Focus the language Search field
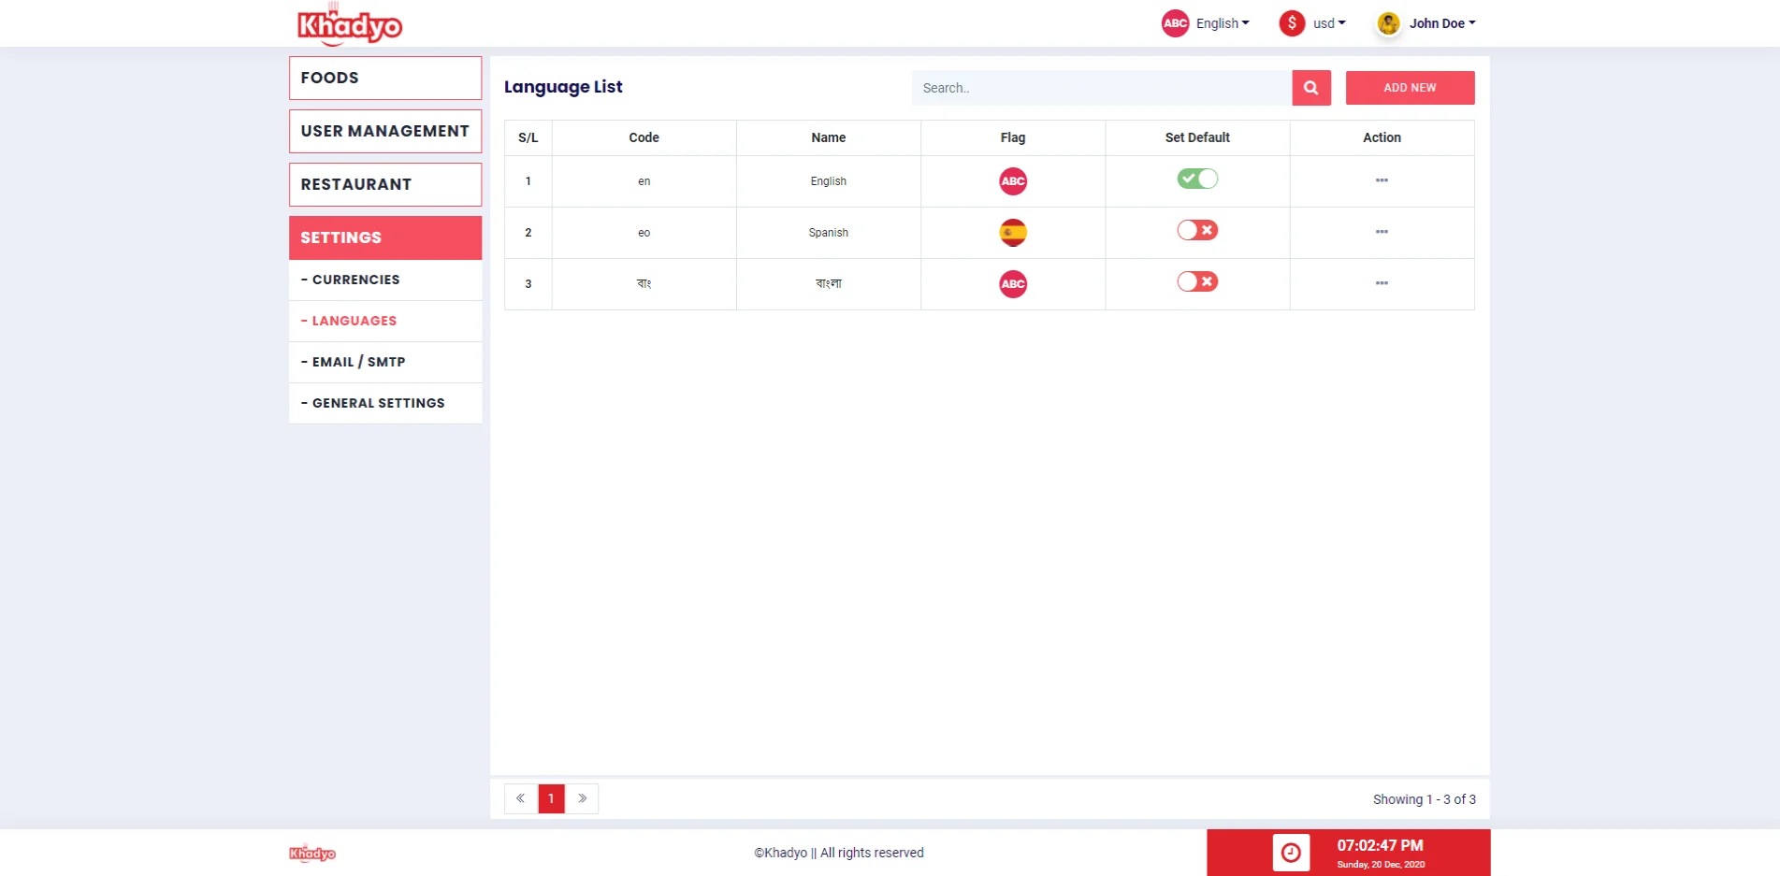 point(1102,88)
